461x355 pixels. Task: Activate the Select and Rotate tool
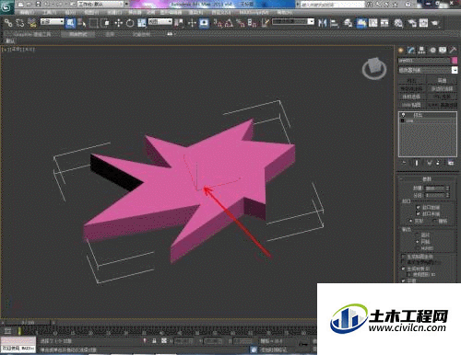130,23
